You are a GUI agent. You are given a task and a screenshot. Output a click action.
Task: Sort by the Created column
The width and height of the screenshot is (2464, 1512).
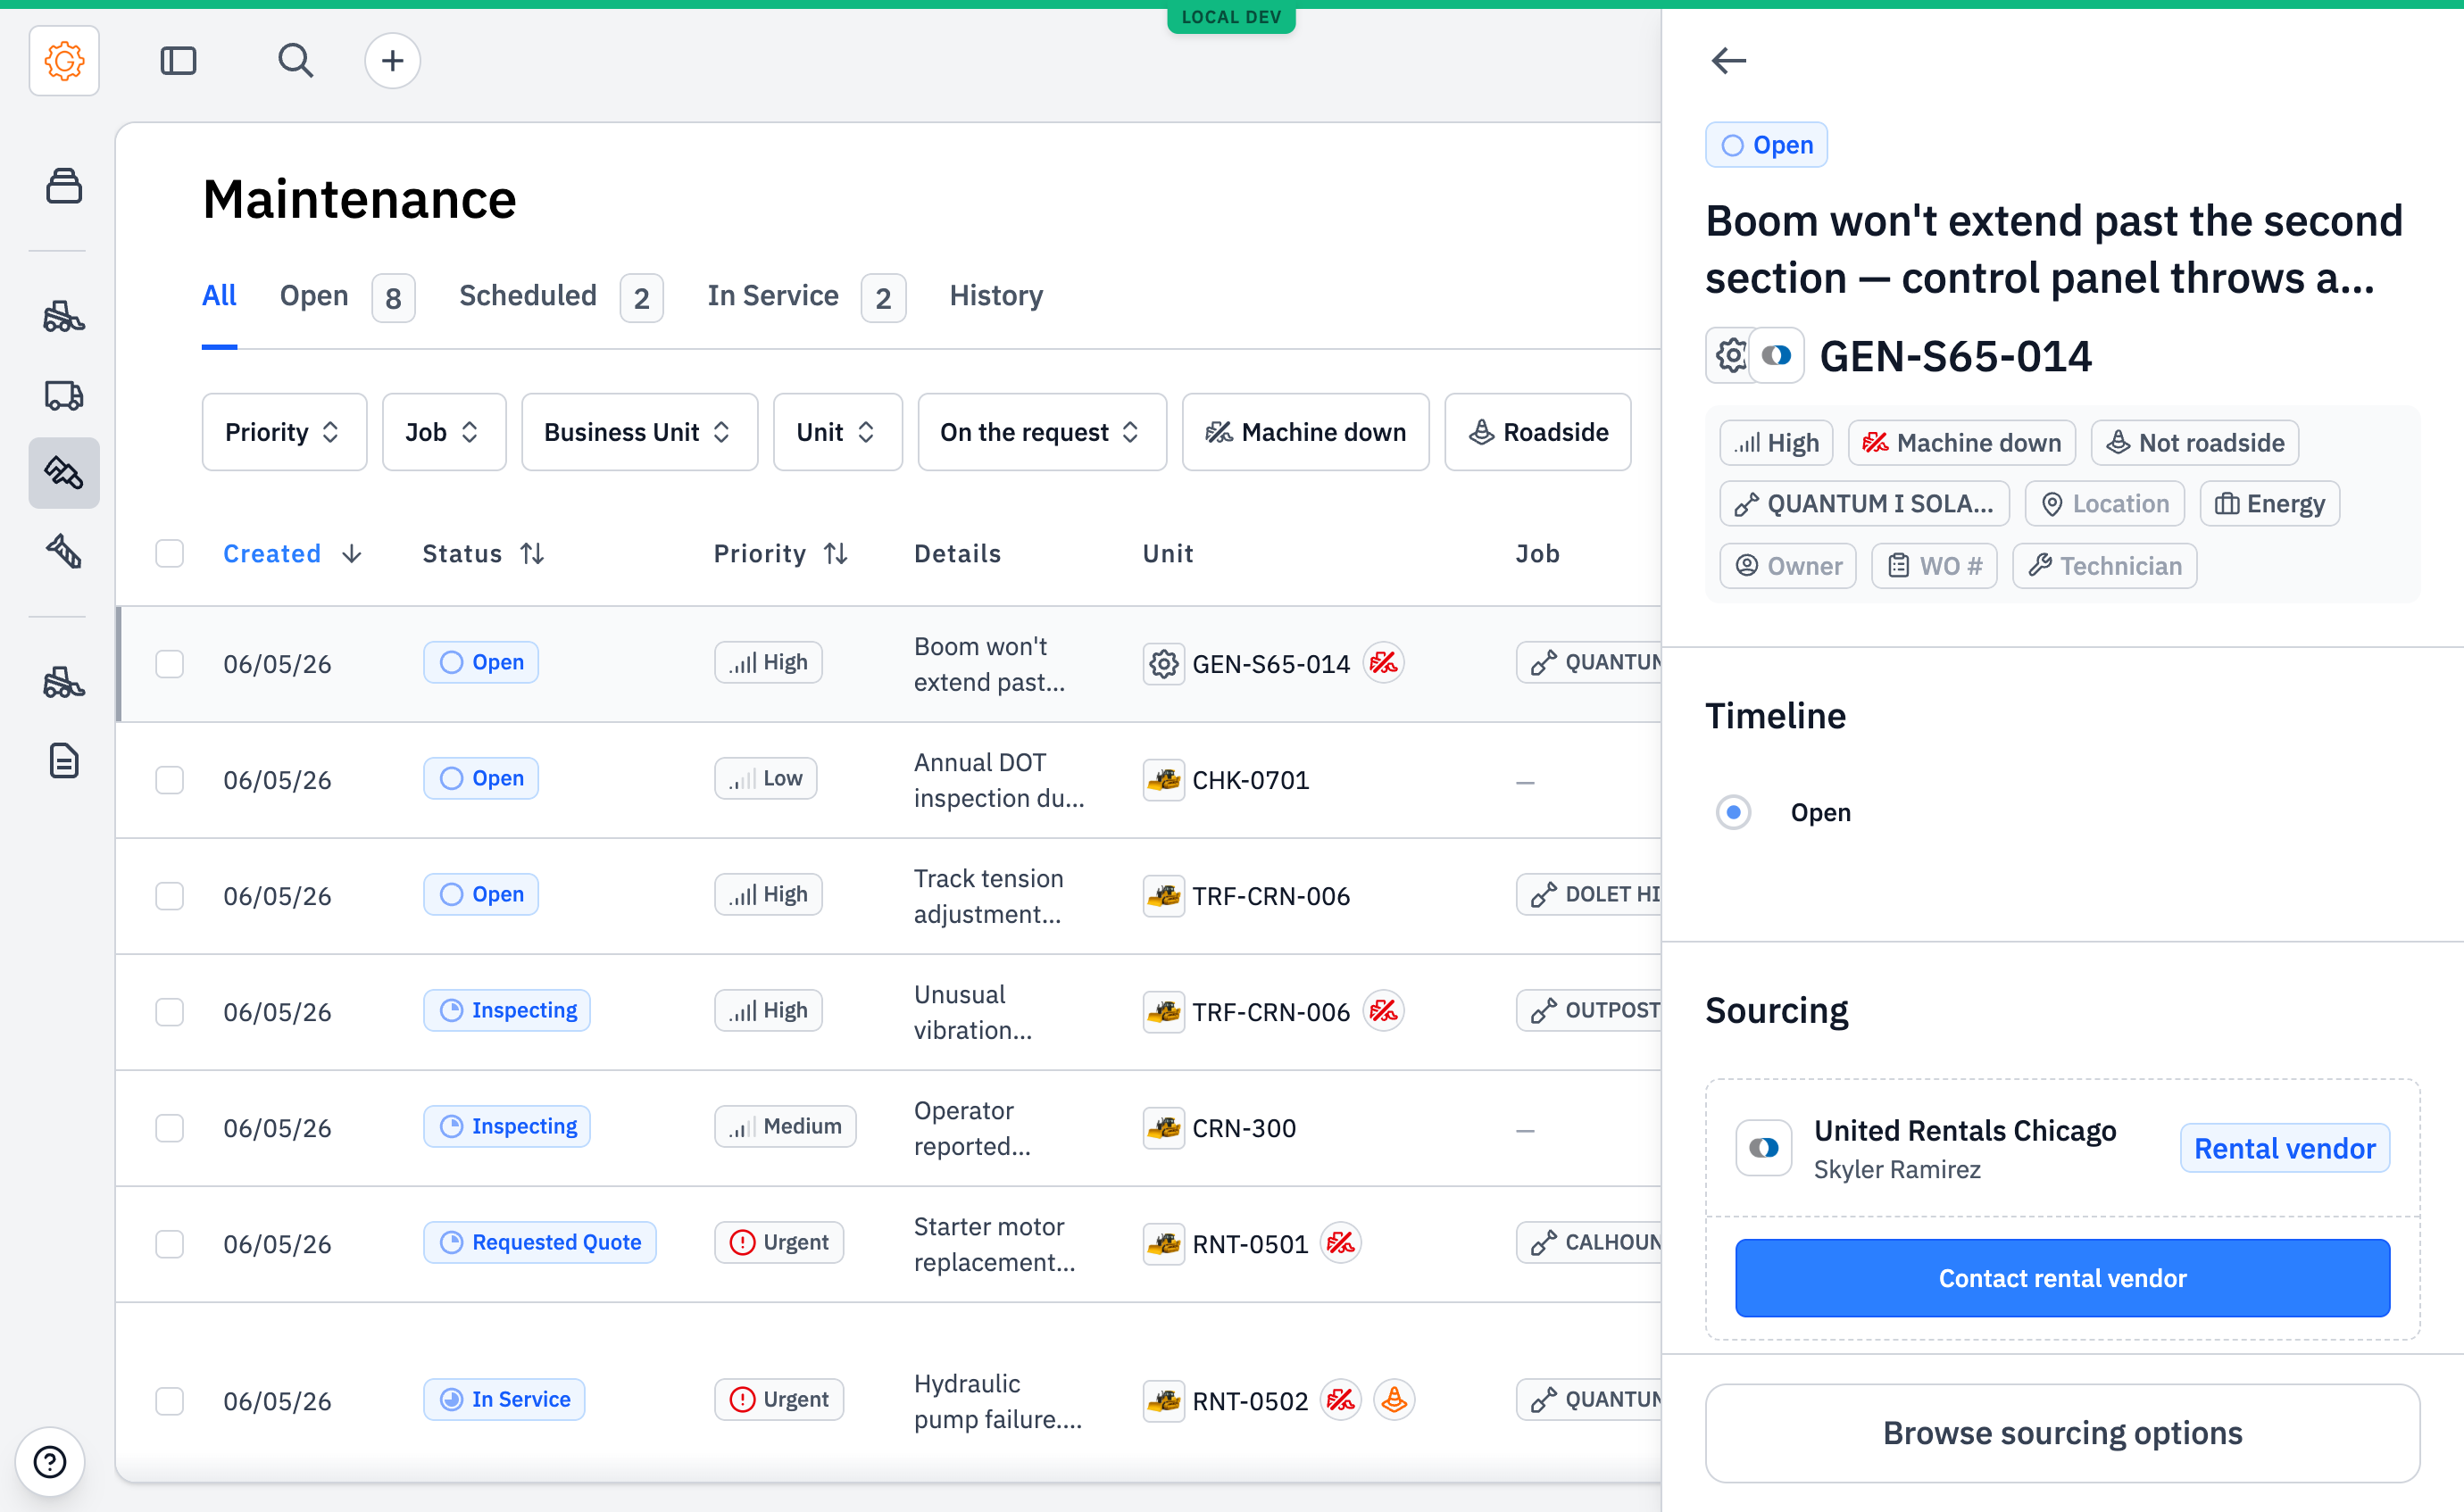pos(292,554)
